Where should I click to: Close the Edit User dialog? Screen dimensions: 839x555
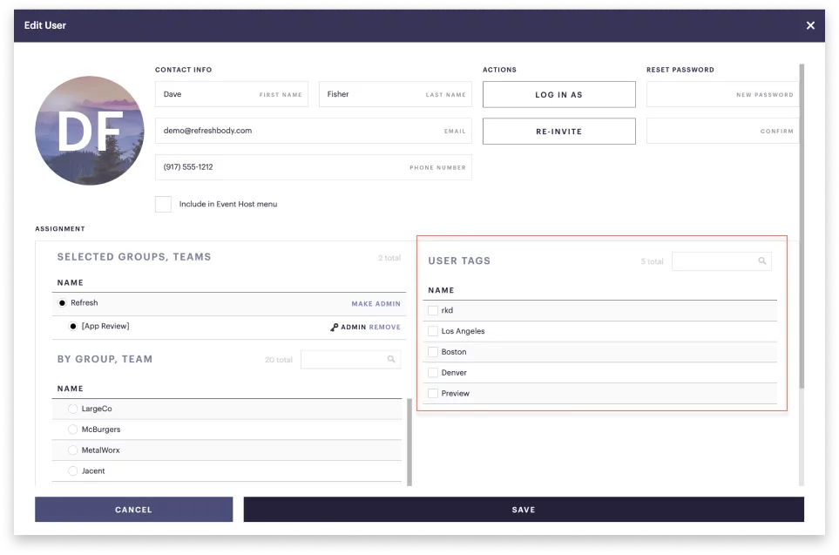pos(810,25)
